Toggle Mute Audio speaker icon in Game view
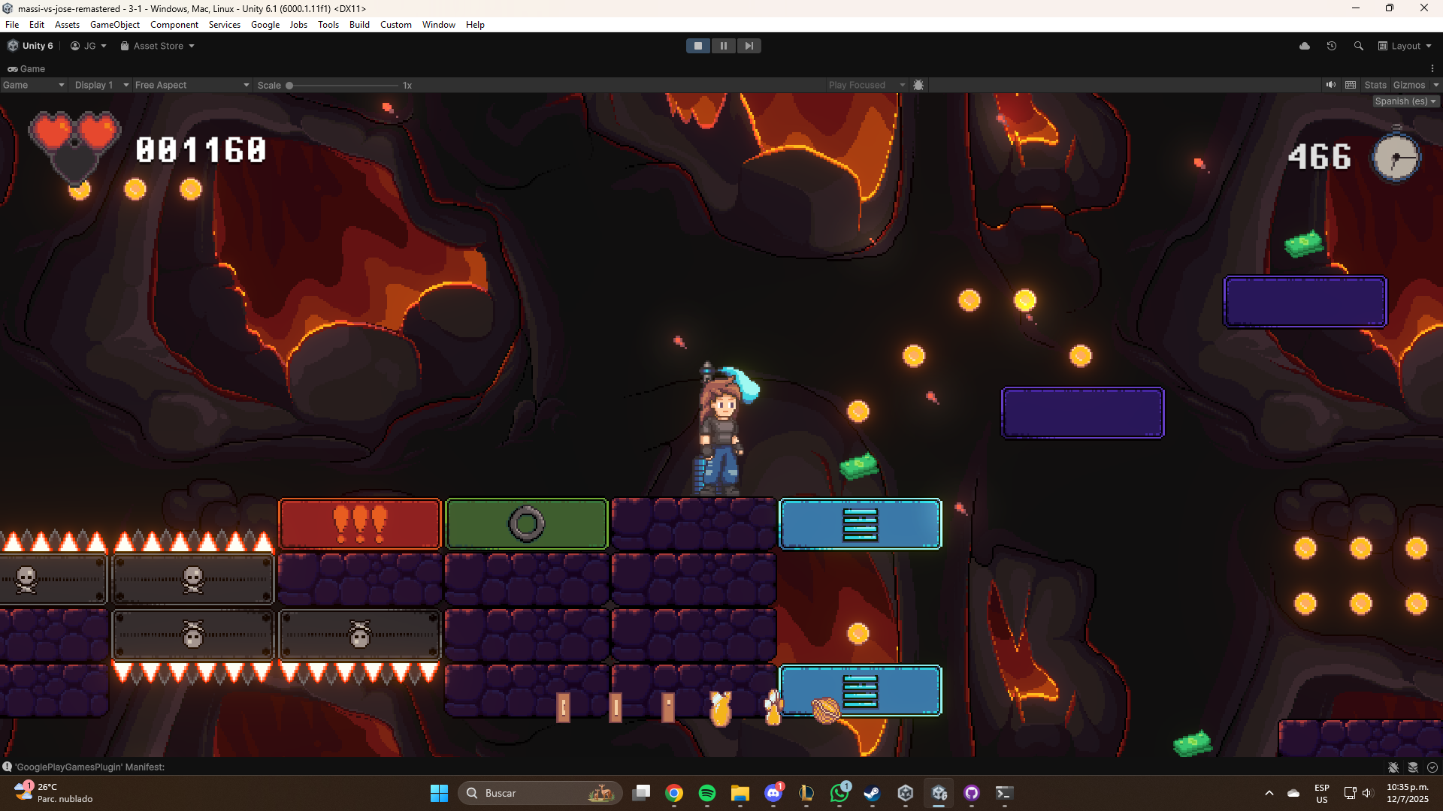 click(1330, 85)
